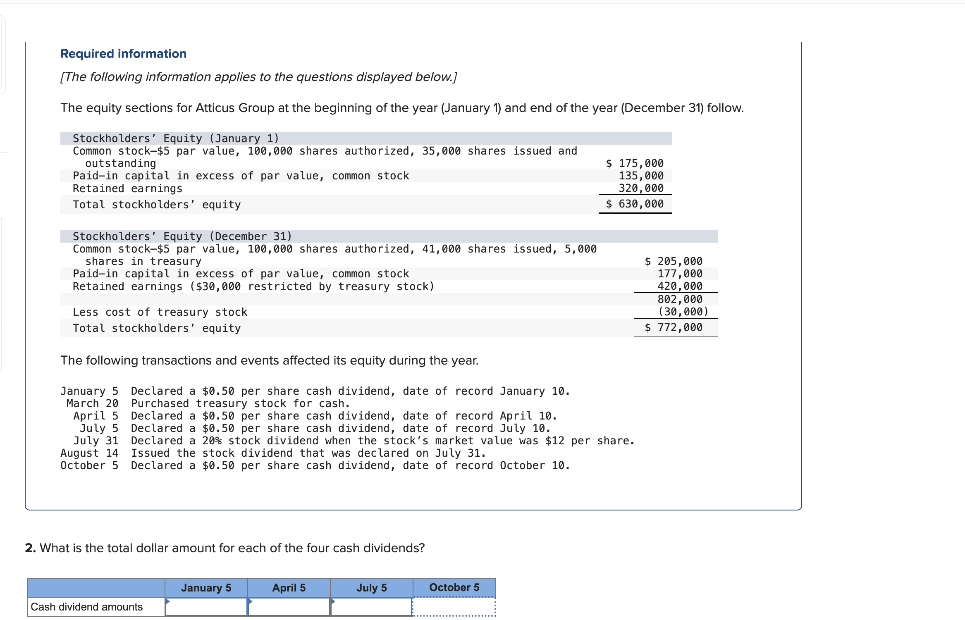This screenshot has width=965, height=620.
Task: Click inside the July 5 input field
Action: click(x=371, y=608)
